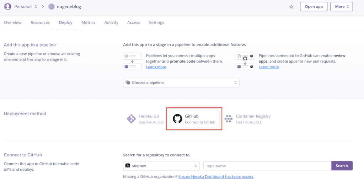
Task: Open the Access tab
Action: [134, 22]
